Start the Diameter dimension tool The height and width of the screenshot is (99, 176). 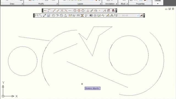(x=61, y=15)
